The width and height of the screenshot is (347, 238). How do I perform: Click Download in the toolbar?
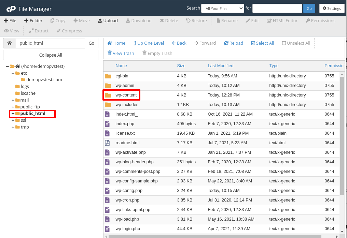(139, 20)
